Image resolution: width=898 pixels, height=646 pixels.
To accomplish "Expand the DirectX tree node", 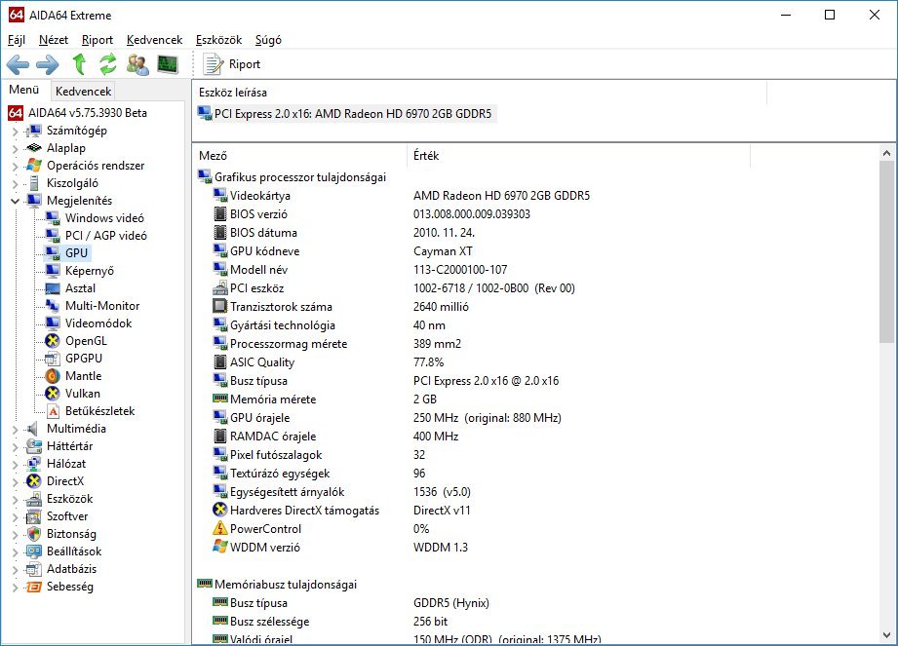I will (x=15, y=481).
